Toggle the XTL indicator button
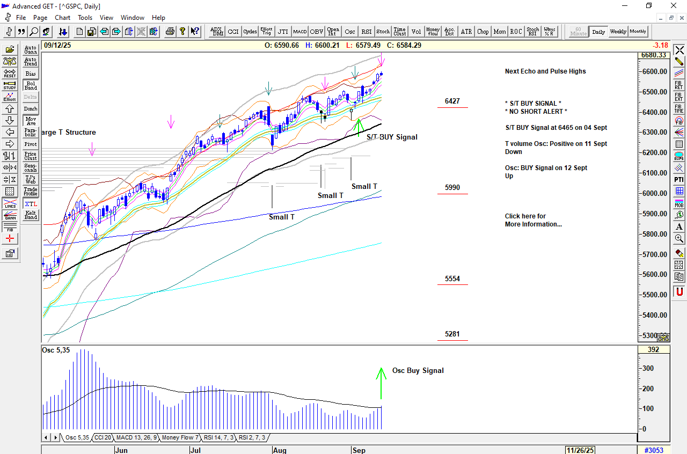 point(31,204)
